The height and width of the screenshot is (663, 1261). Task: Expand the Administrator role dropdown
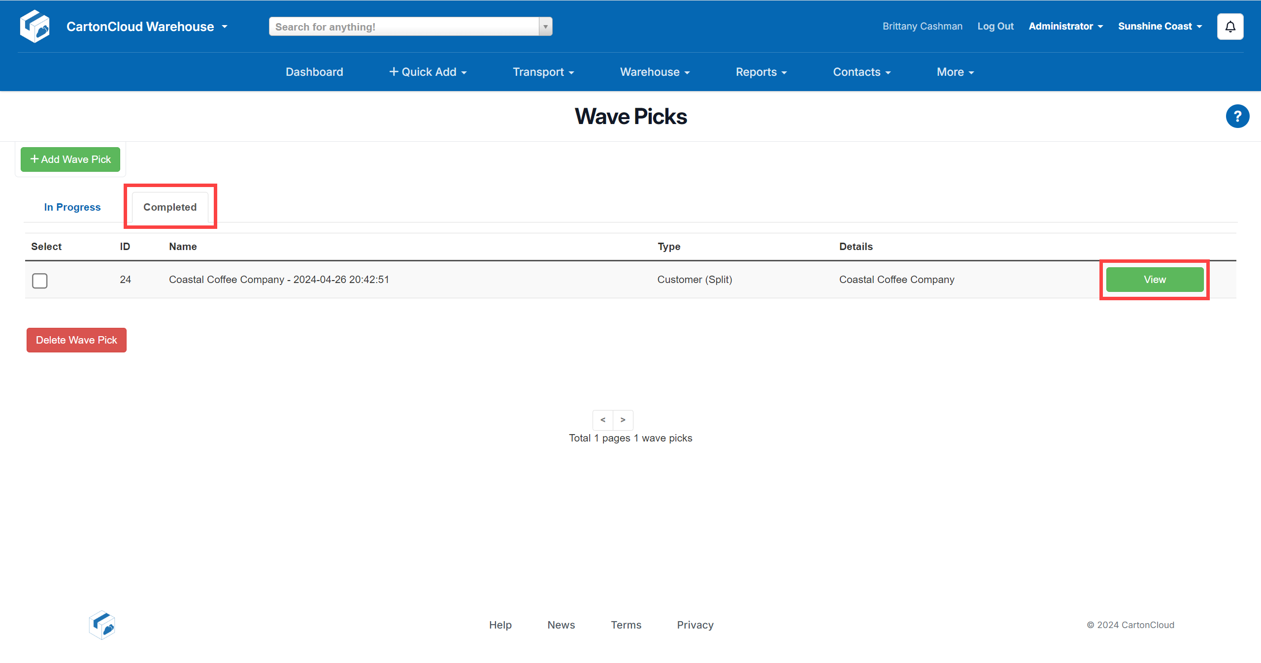point(1065,27)
